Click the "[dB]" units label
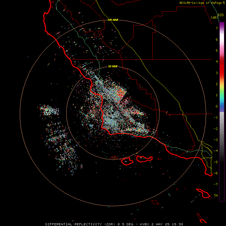Viewport: 226px width, 226px height. (214, 17)
